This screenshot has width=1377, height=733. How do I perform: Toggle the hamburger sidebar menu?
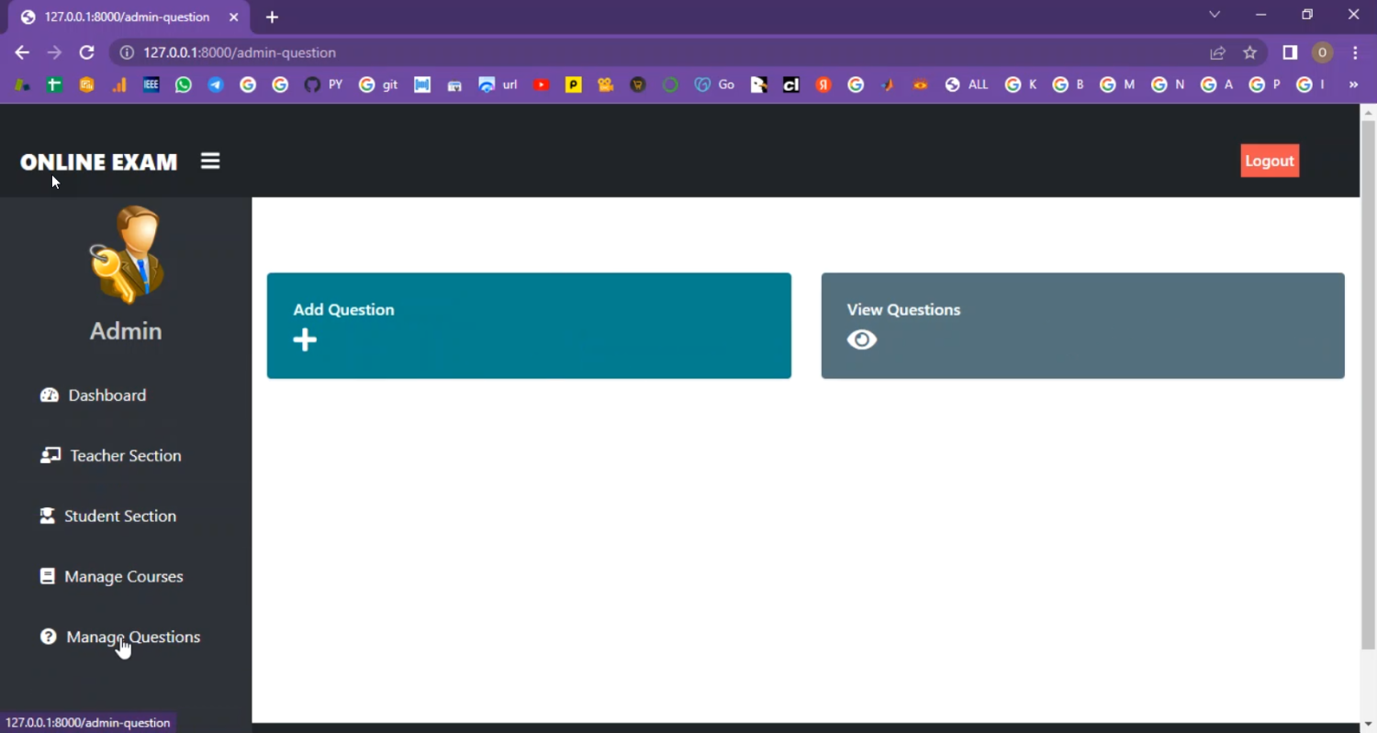[x=210, y=161]
